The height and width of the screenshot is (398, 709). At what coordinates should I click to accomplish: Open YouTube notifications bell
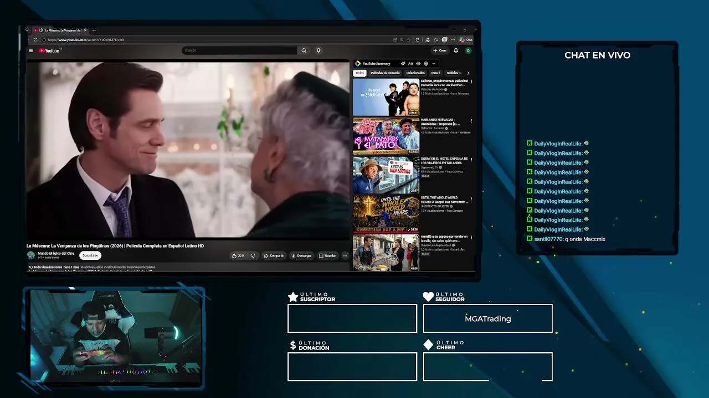pos(456,50)
